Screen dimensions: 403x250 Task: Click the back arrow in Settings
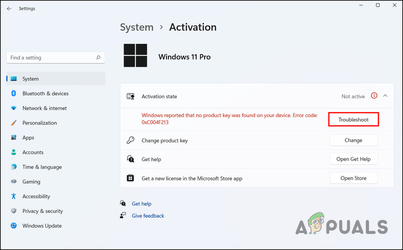coord(9,8)
